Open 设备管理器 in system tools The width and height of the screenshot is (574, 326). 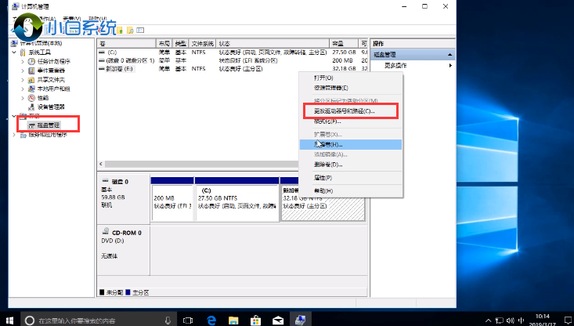pos(51,107)
